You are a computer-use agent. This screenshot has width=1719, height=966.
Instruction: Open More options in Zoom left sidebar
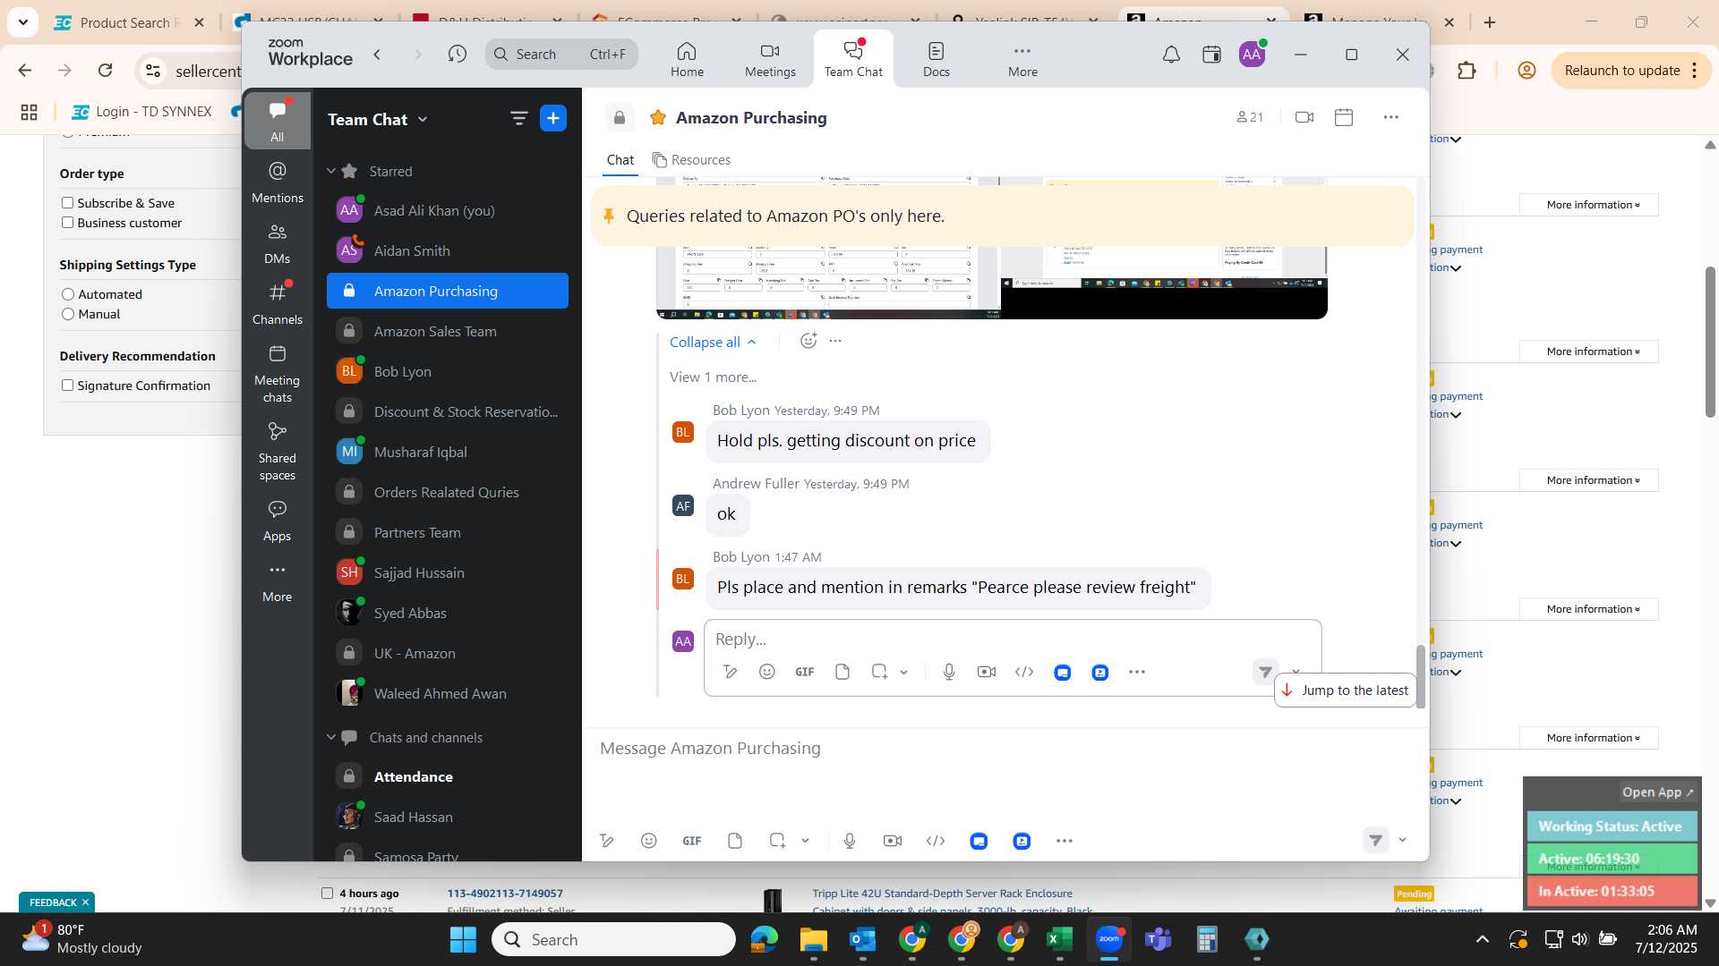[278, 581]
